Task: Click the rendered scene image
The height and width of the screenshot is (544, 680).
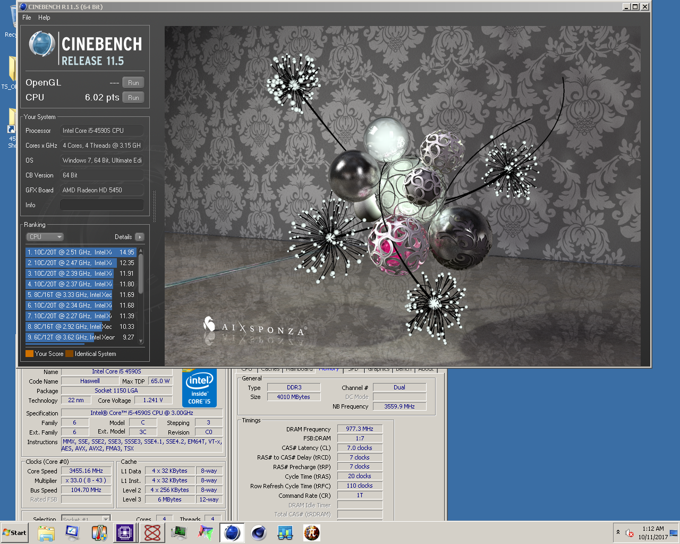Action: click(402, 195)
